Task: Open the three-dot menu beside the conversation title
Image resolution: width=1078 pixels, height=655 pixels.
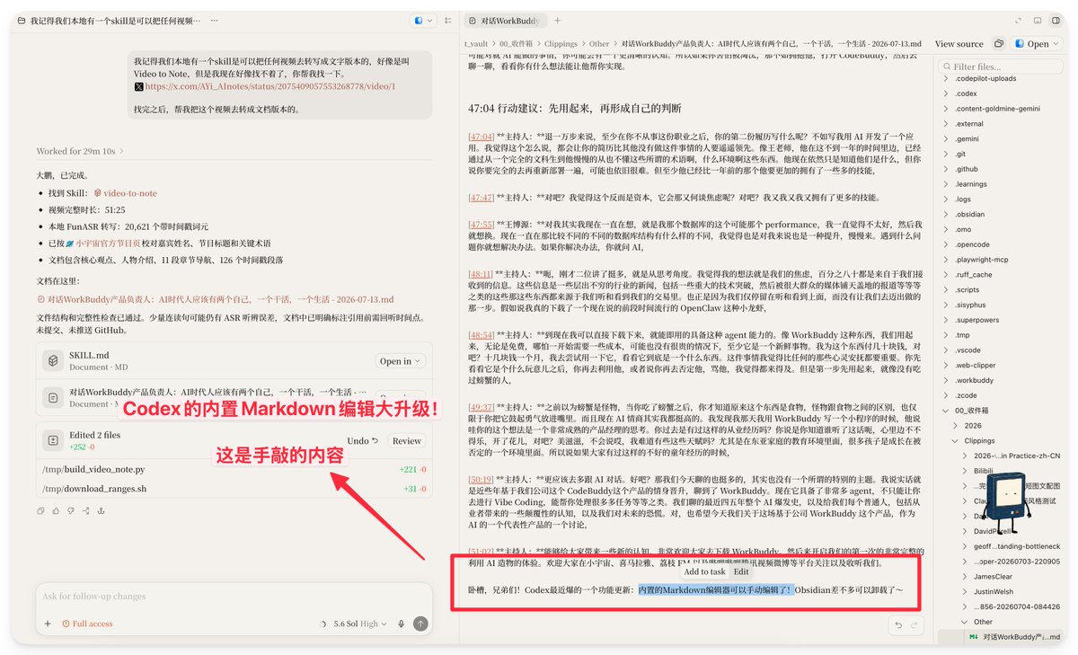Action: pos(213,20)
